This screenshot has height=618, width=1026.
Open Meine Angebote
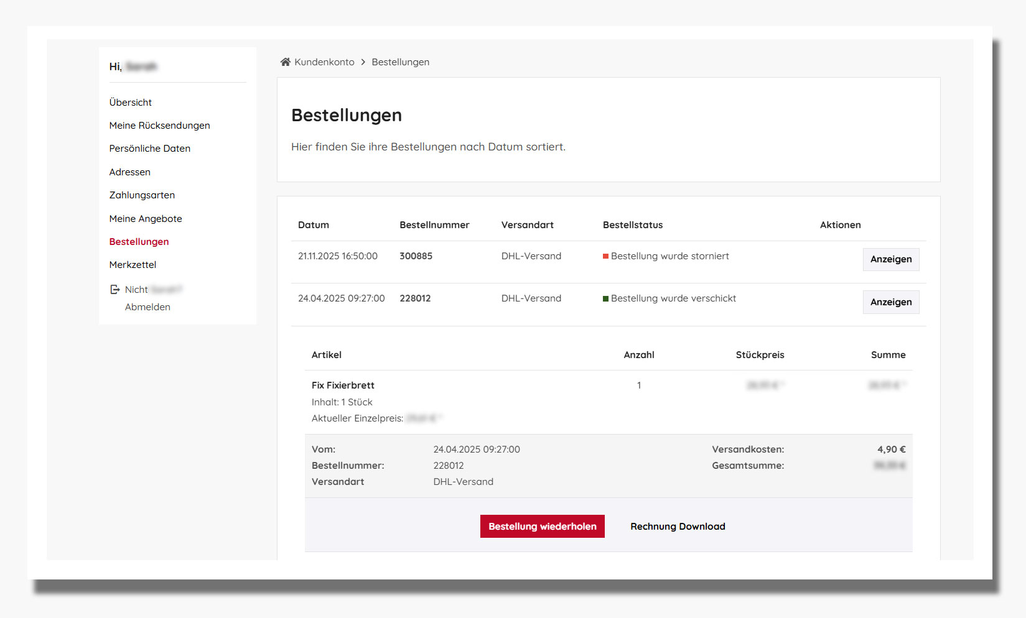(x=146, y=218)
